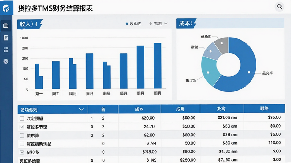This screenshot has height=163, width=291.
Task: Click the $ 149 cell
Action: [151, 160]
